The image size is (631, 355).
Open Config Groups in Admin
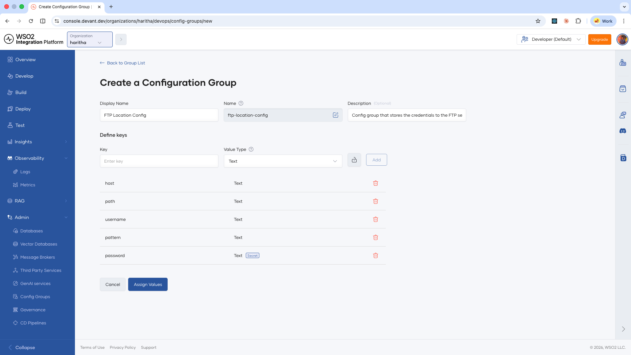(35, 296)
